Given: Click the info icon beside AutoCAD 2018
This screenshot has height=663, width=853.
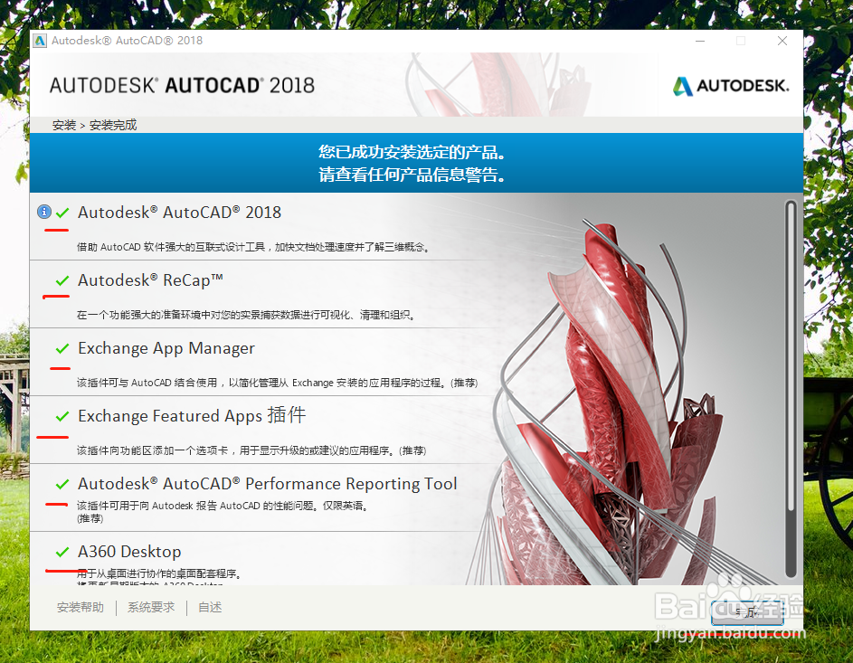Looking at the screenshot, I should [x=44, y=212].
